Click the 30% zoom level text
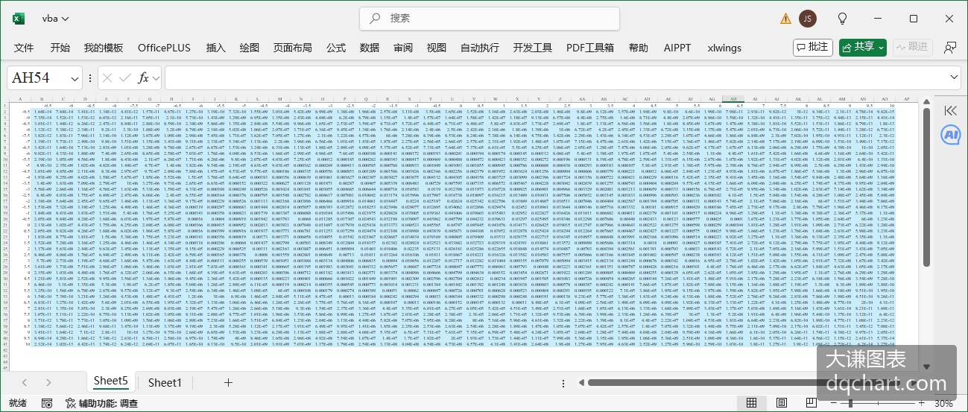This screenshot has width=968, height=412. click(x=943, y=403)
